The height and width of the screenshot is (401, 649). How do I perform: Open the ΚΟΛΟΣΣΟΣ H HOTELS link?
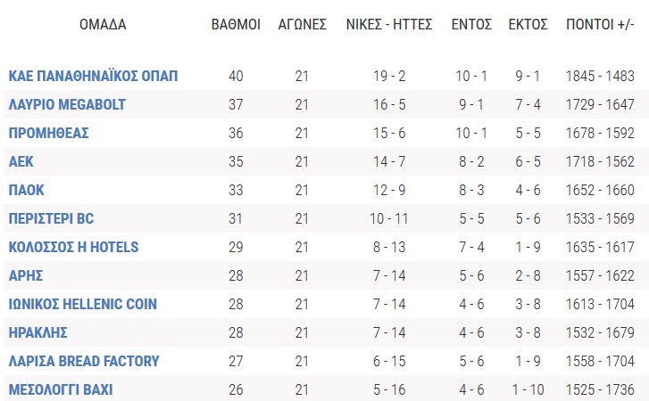point(74,247)
